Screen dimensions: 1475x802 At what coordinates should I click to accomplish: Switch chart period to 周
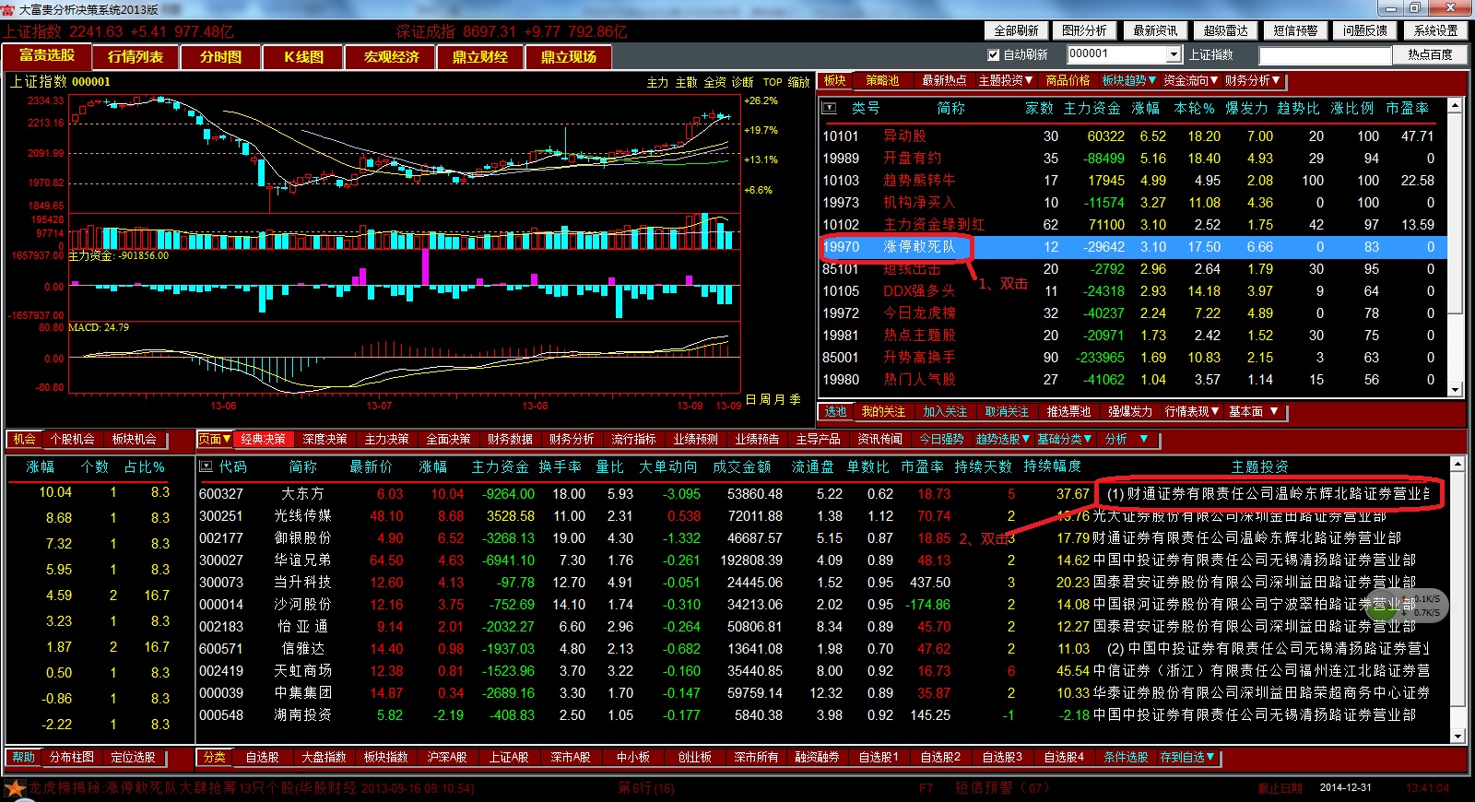click(765, 400)
